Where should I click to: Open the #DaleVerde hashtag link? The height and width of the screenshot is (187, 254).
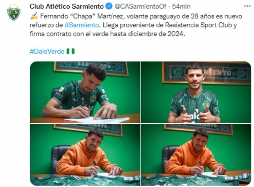[47, 52]
